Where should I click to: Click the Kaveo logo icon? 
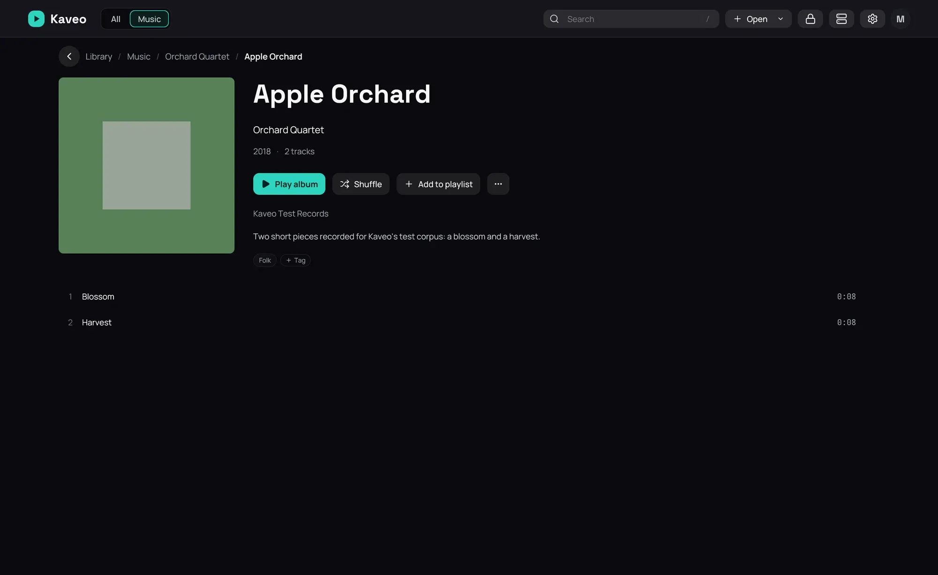pyautogui.click(x=36, y=19)
